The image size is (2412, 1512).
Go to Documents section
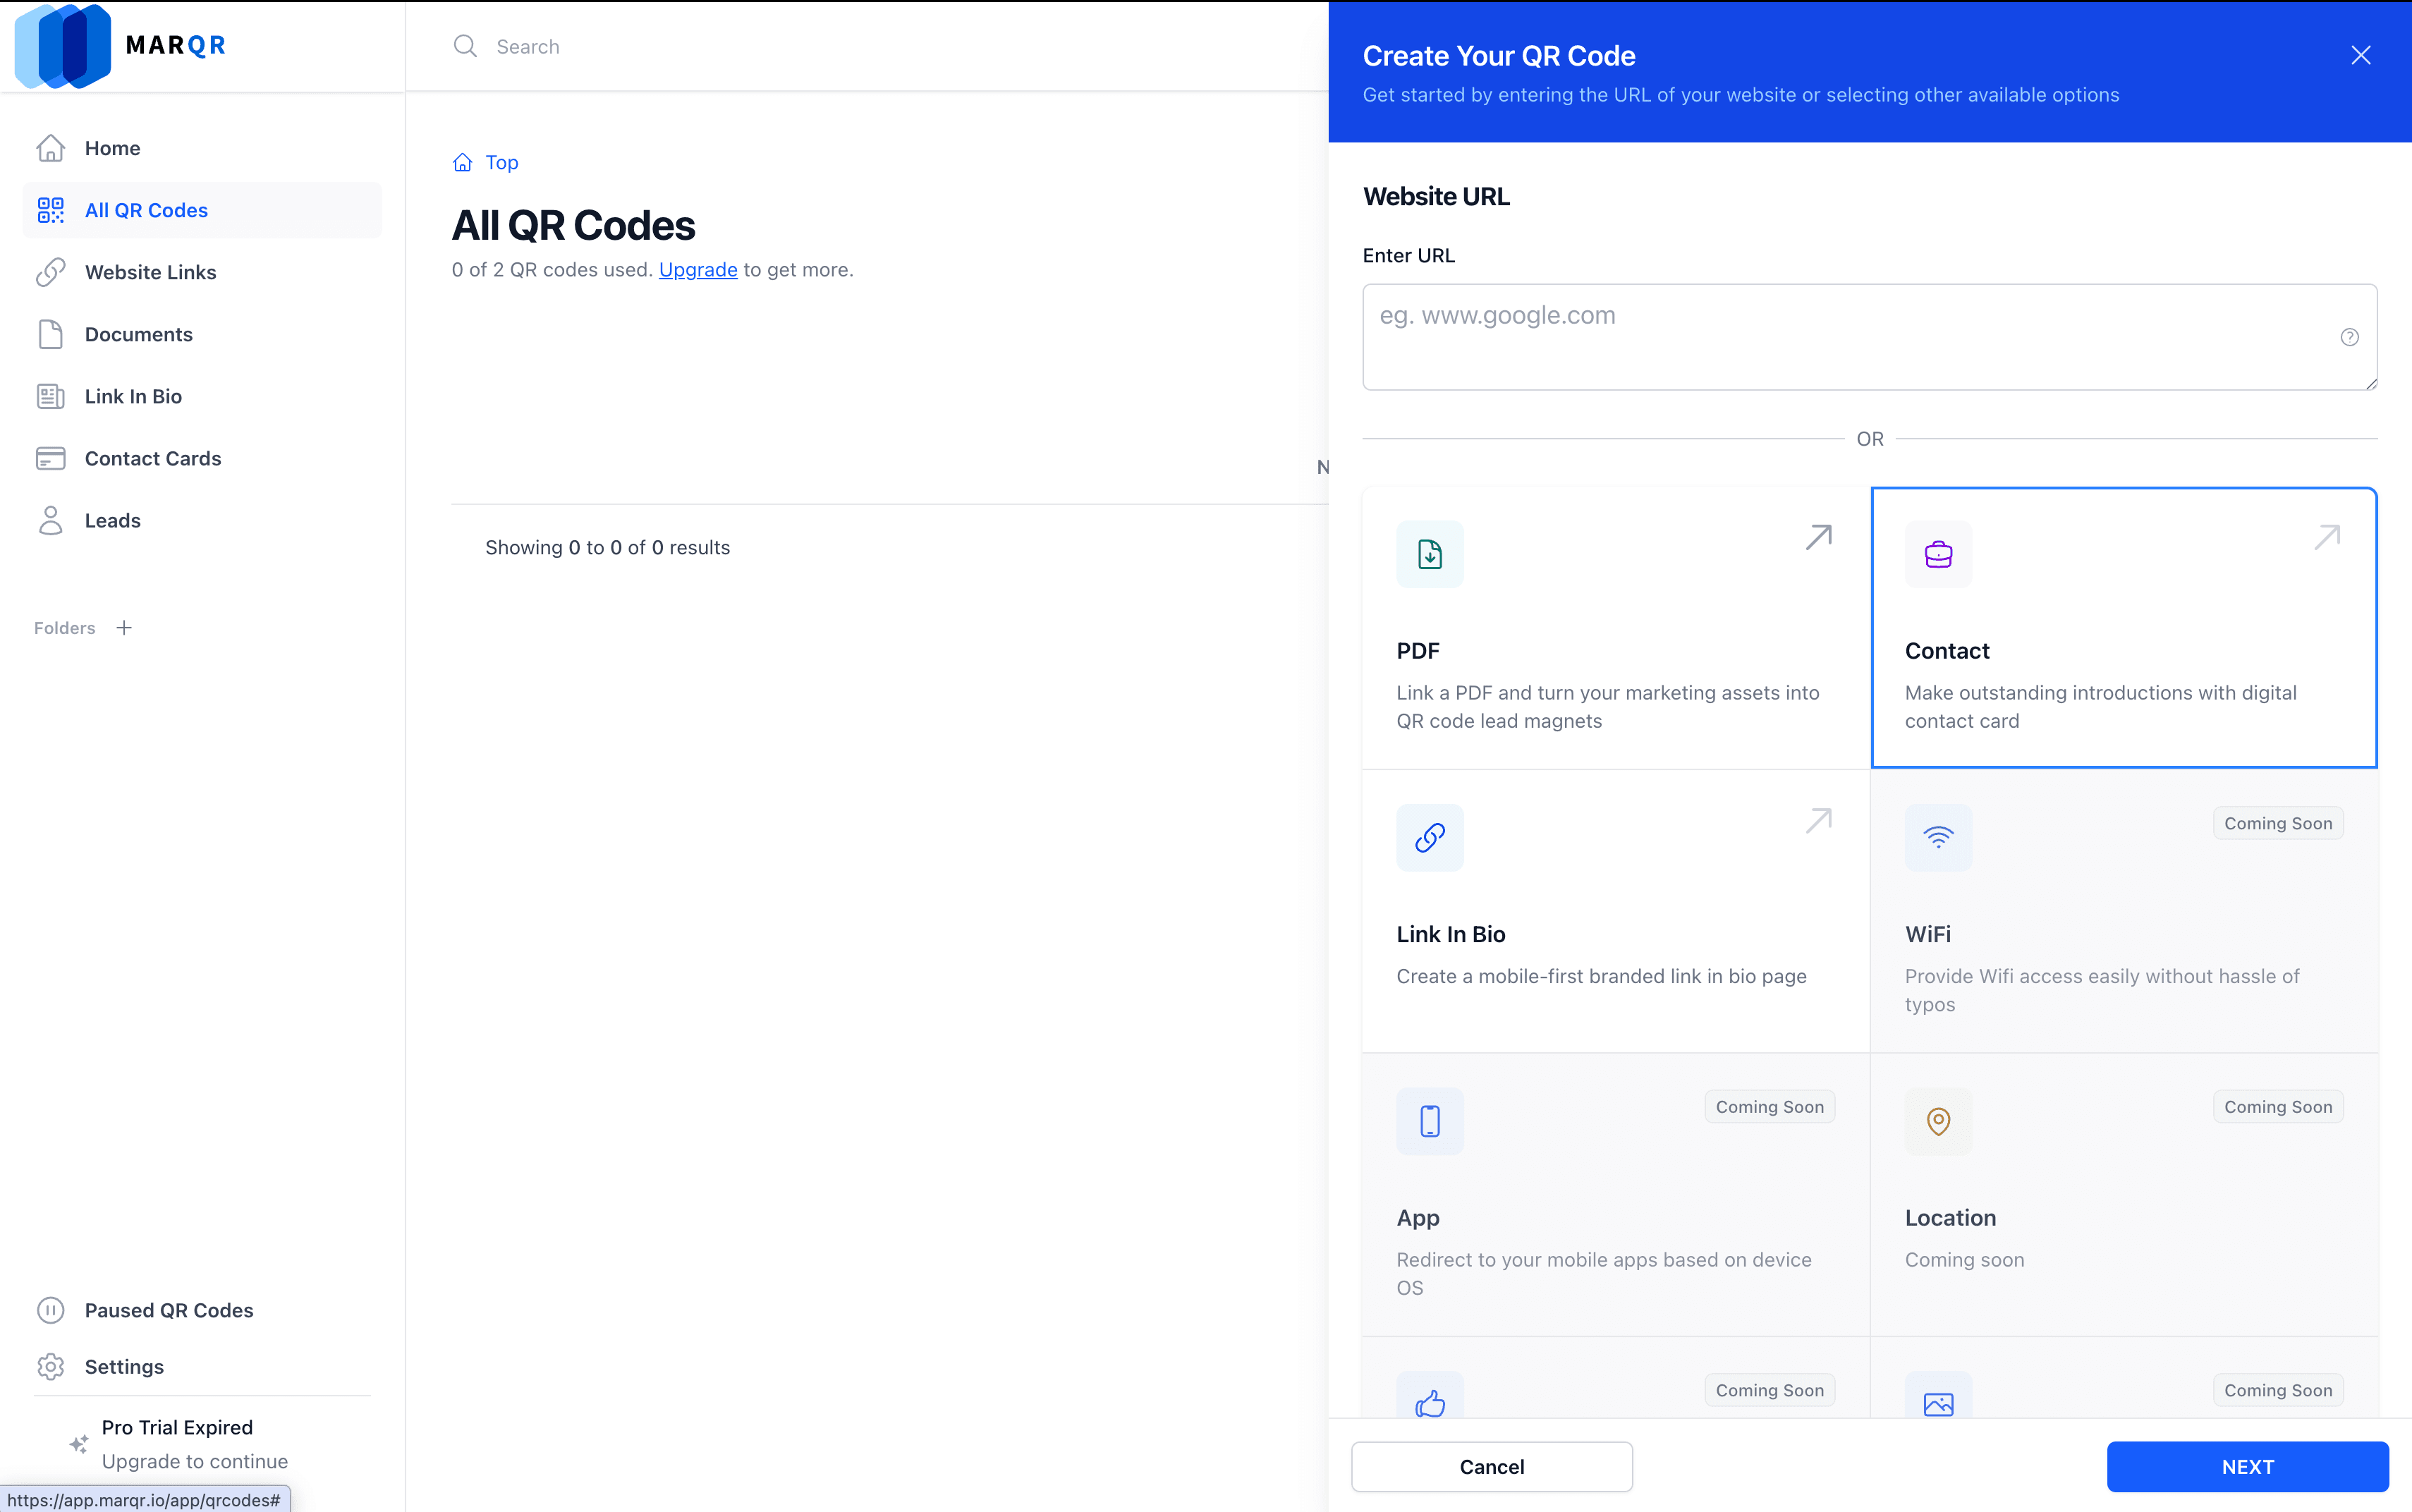coord(138,334)
